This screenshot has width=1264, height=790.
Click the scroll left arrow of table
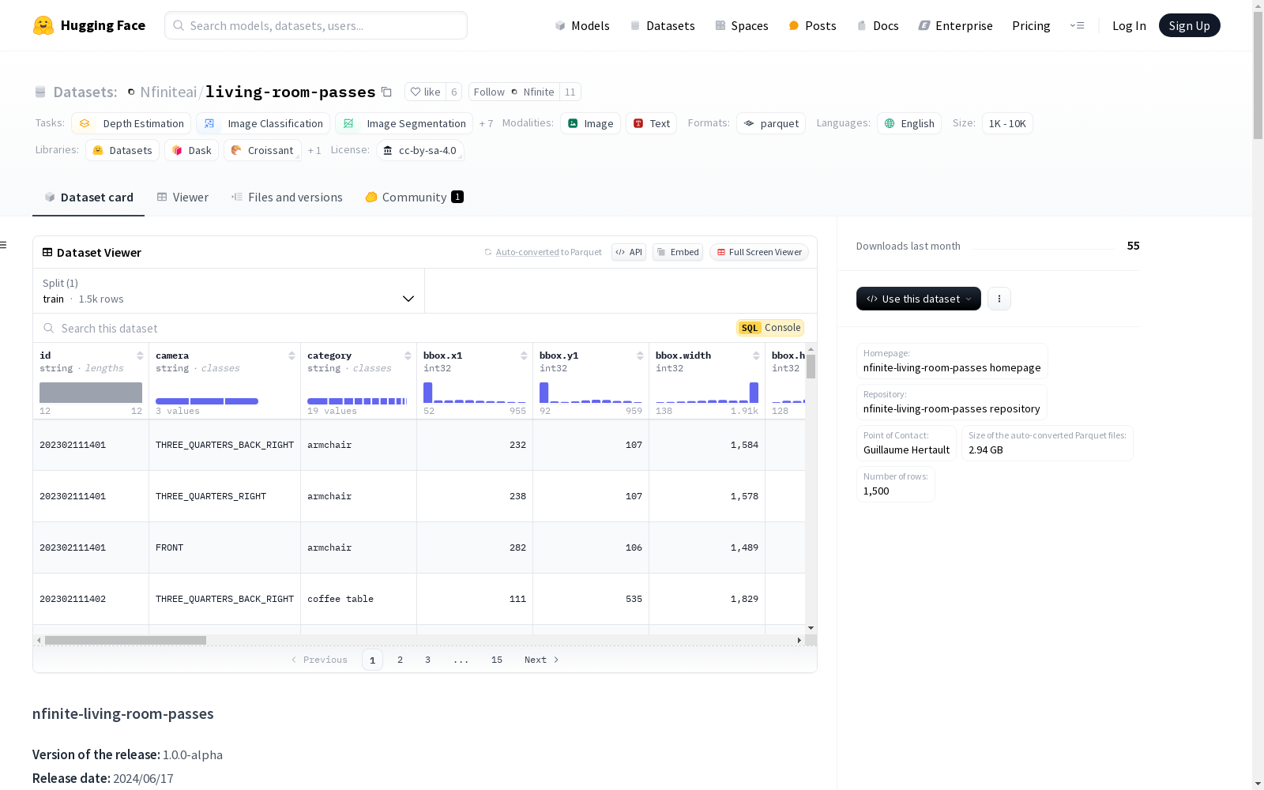pos(39,640)
